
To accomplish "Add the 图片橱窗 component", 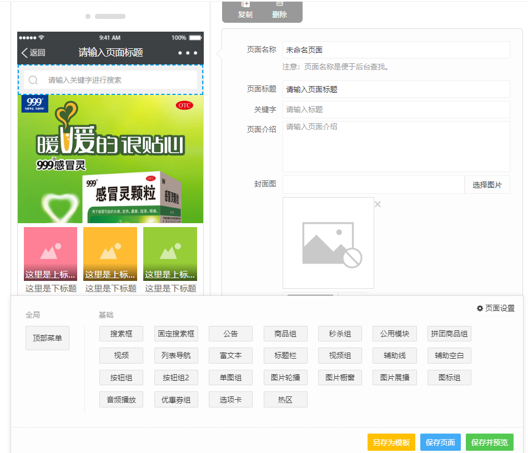I will (x=340, y=377).
